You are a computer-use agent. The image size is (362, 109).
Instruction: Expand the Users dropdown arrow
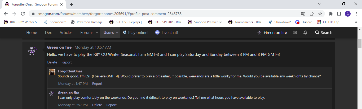click(117, 33)
